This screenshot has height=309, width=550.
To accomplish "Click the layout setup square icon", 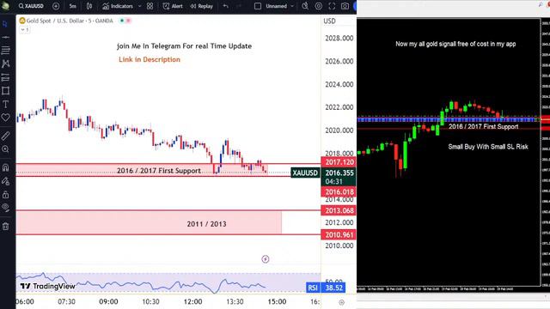I will 258,6.
